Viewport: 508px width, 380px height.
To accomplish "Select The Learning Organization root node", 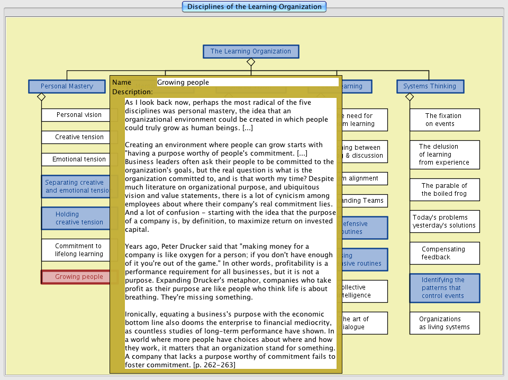I will [x=251, y=51].
